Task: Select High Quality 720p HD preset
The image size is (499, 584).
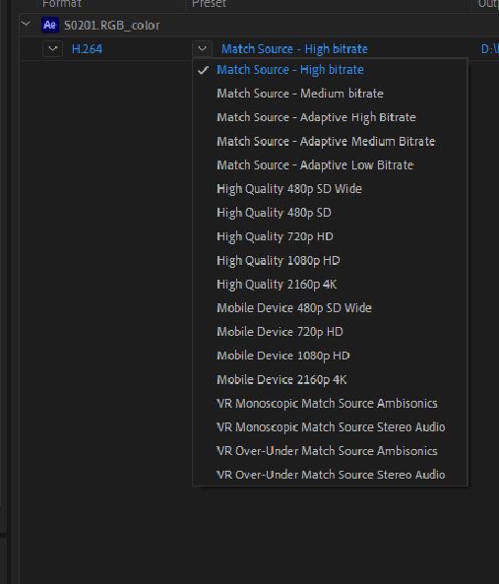Action: coord(330,236)
